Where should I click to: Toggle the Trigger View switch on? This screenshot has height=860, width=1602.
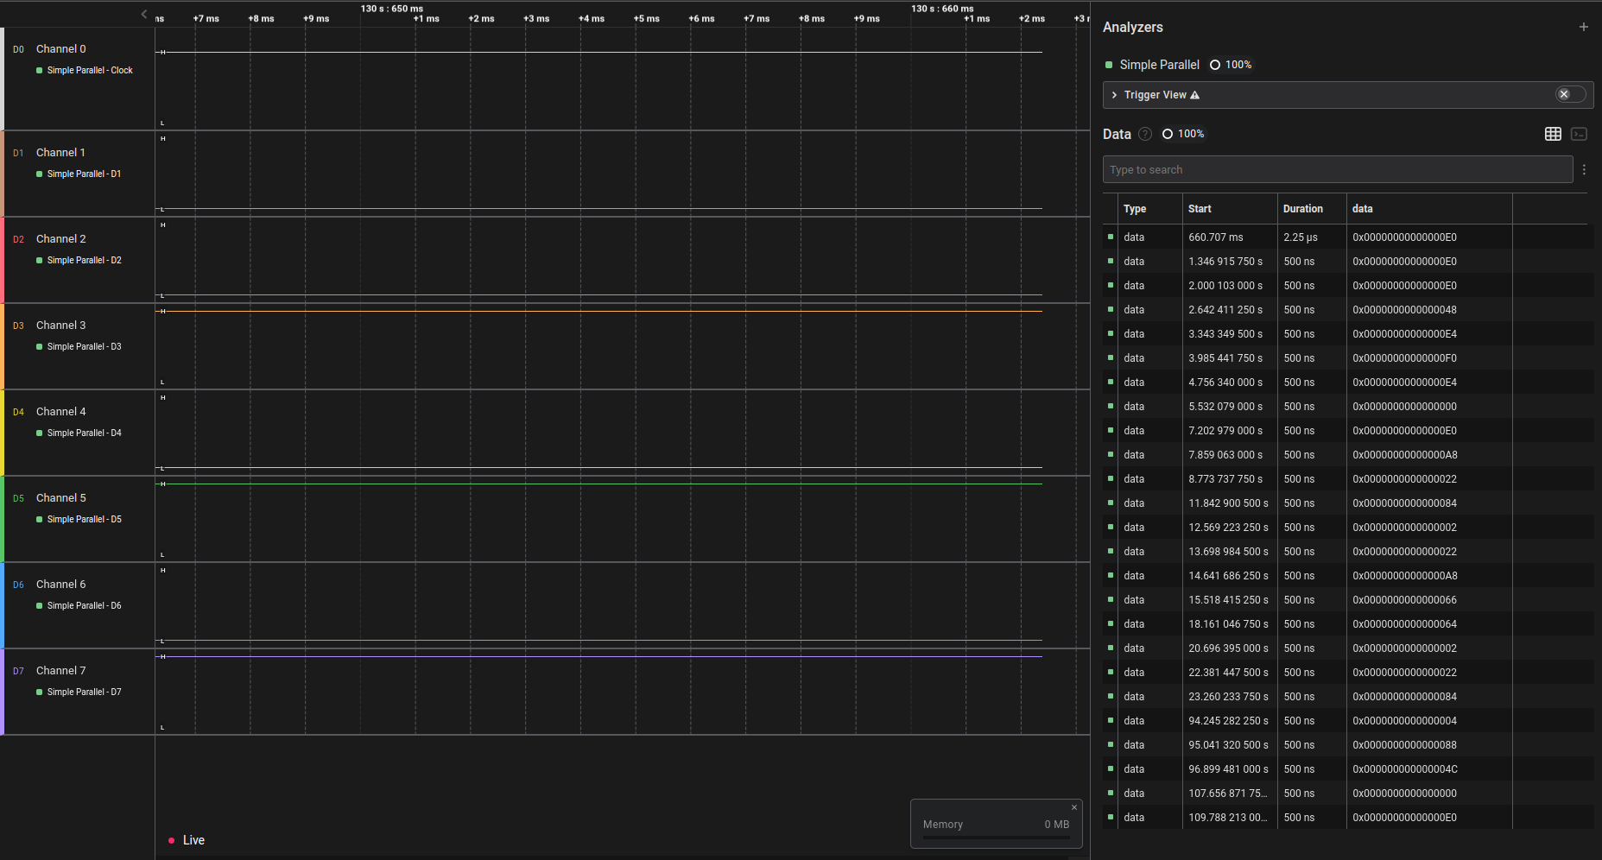tap(1570, 94)
